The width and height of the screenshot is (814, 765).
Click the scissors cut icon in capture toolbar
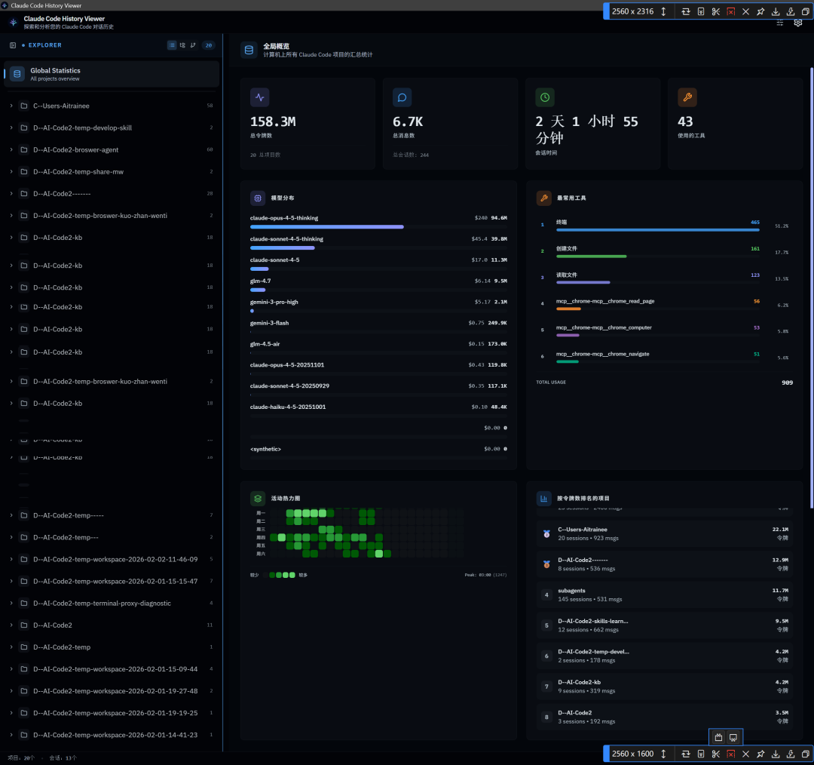pos(716,11)
